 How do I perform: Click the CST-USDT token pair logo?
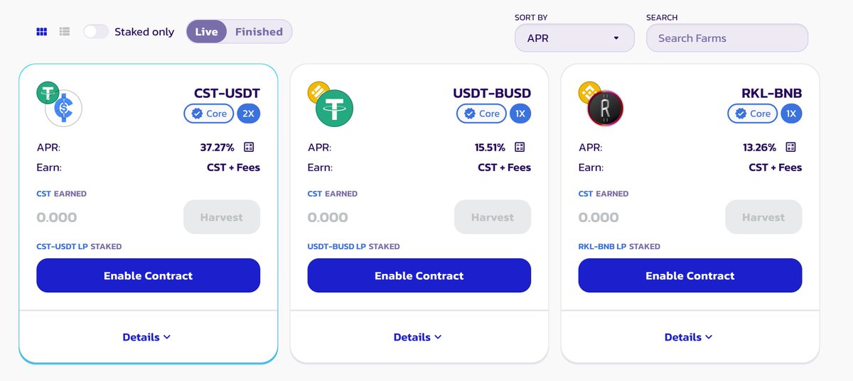tap(60, 104)
